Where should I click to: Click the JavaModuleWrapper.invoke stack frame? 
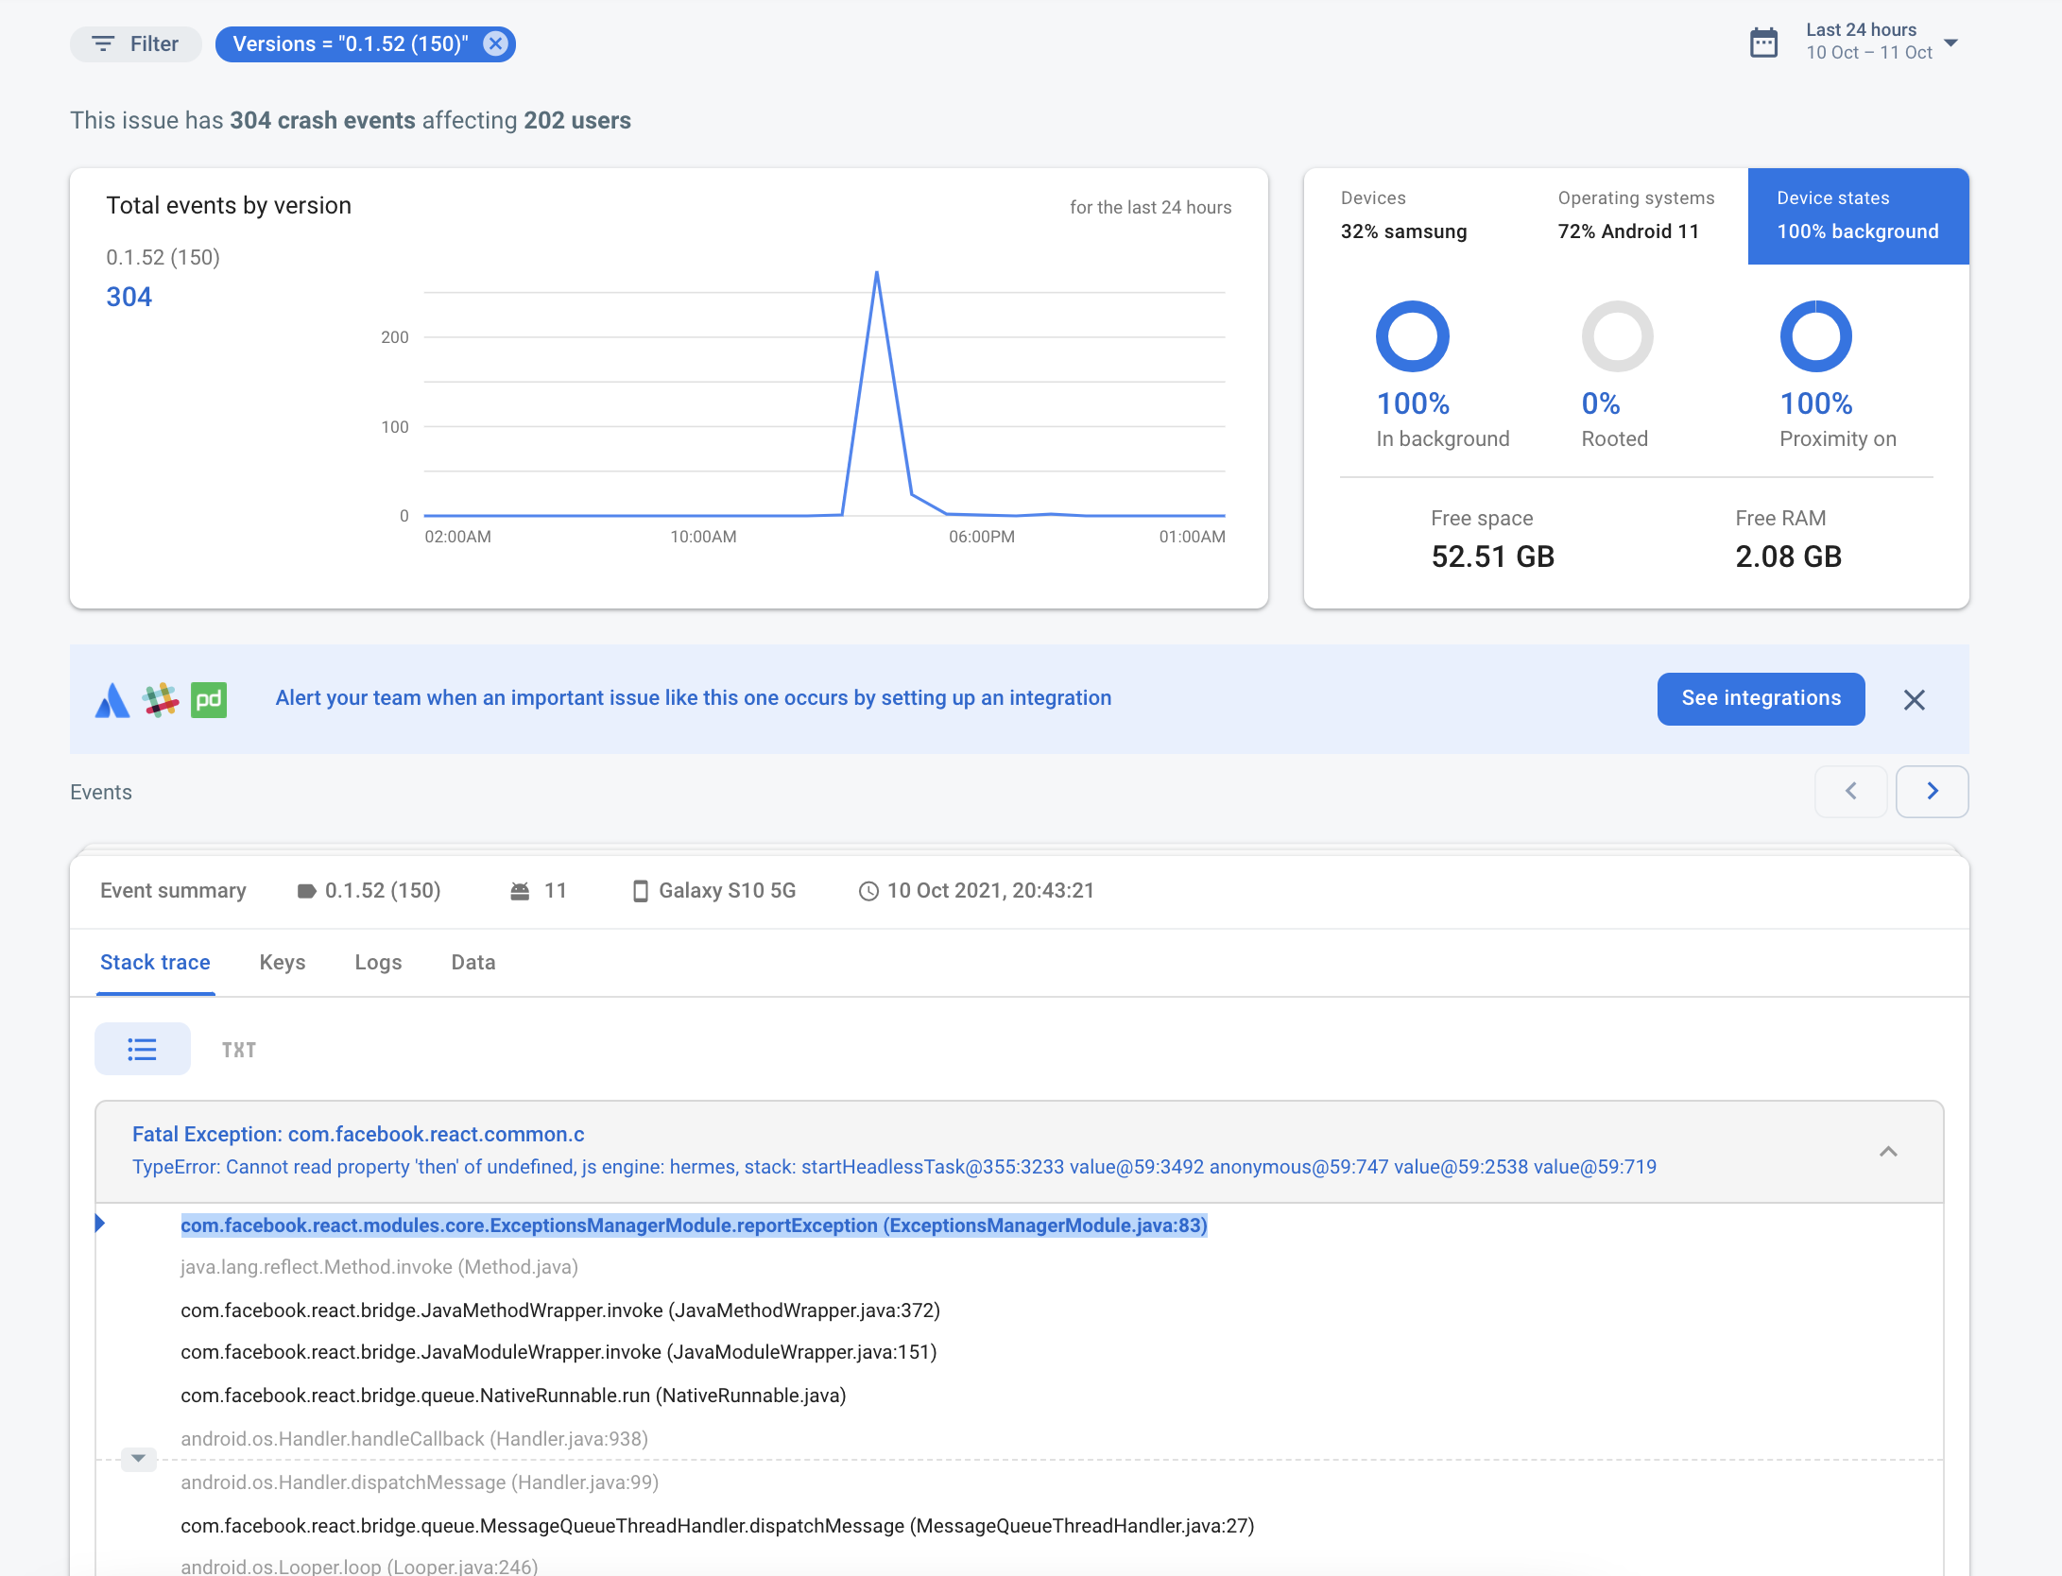[558, 1352]
